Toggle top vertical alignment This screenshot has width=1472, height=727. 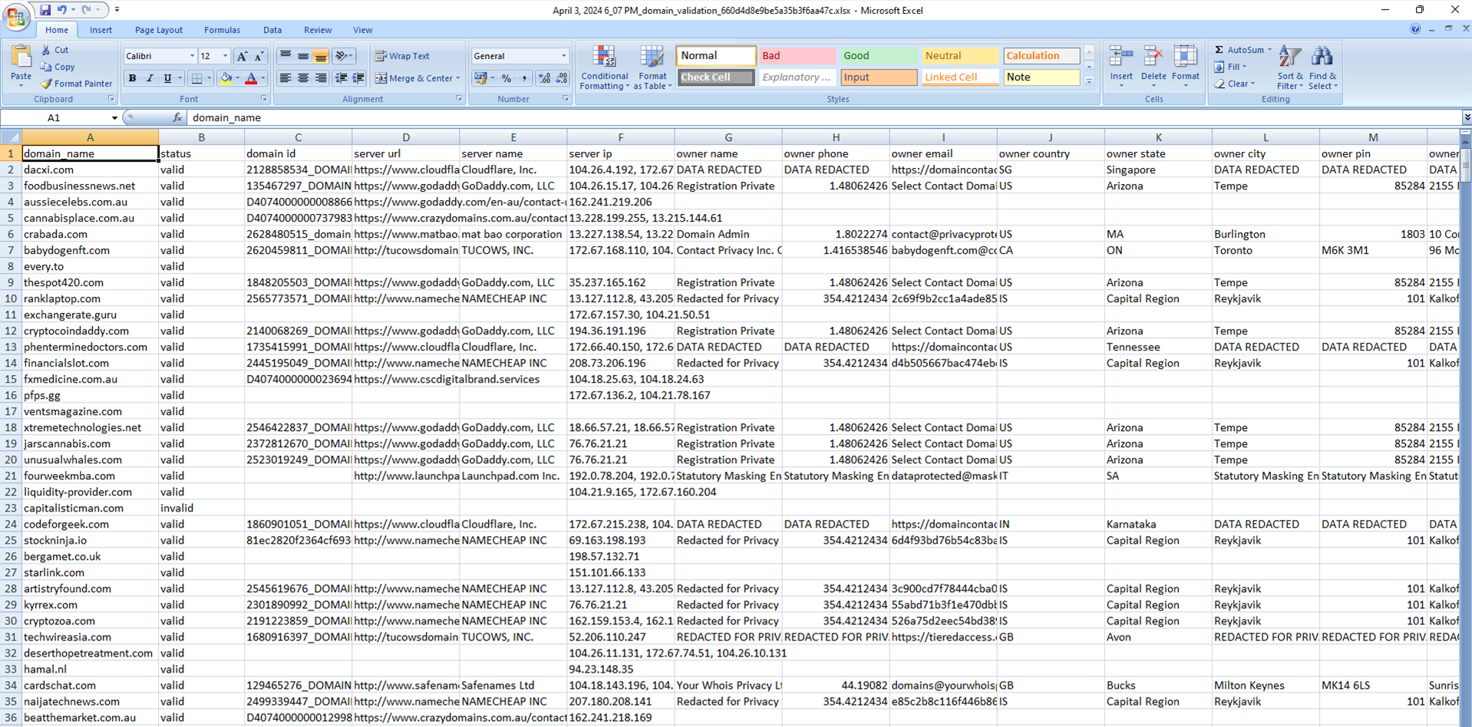coord(285,56)
